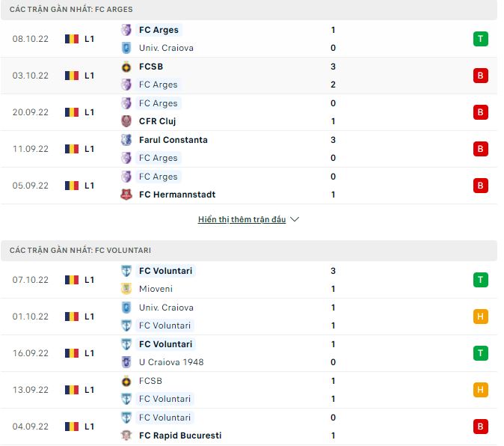This screenshot has width=504, height=446.
Task: Click the Mioveni club crest
Action: [126, 289]
